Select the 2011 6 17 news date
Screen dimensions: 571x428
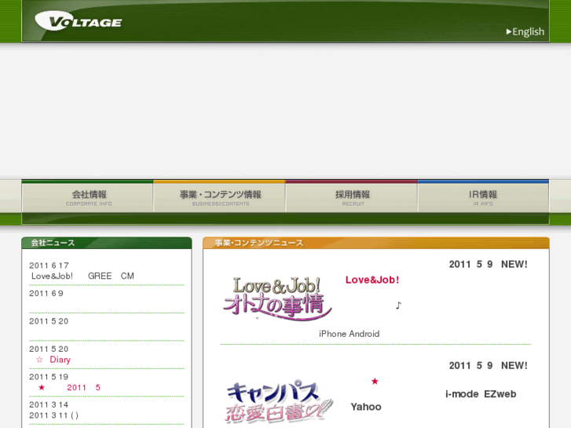pyautogui.click(x=49, y=265)
